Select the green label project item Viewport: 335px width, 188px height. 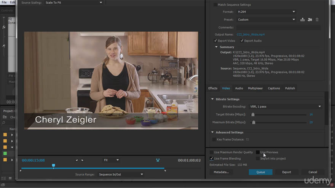pyautogui.click(x=5, y=153)
